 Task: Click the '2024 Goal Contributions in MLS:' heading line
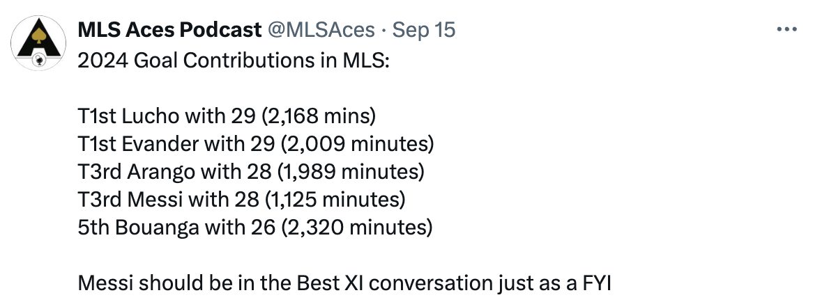click(234, 61)
